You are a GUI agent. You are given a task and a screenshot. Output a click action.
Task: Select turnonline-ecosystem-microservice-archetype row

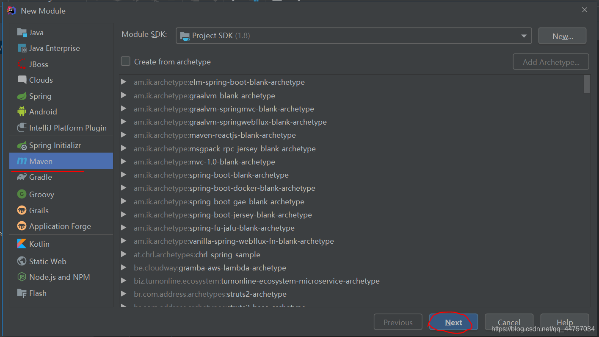pos(351,281)
